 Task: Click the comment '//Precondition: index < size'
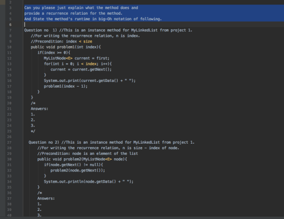pos(61,41)
